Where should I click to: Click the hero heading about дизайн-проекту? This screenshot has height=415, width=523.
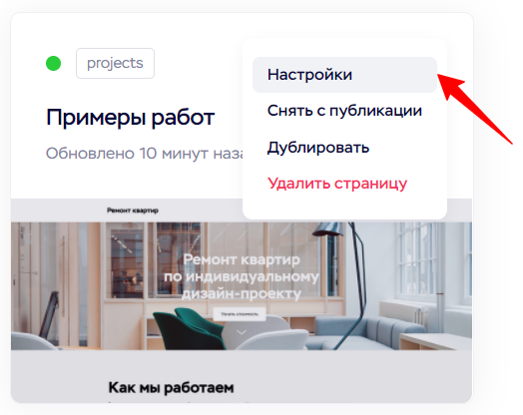pos(242,276)
